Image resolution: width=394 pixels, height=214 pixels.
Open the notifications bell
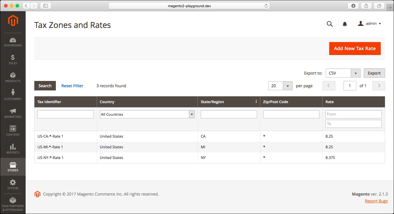344,24
